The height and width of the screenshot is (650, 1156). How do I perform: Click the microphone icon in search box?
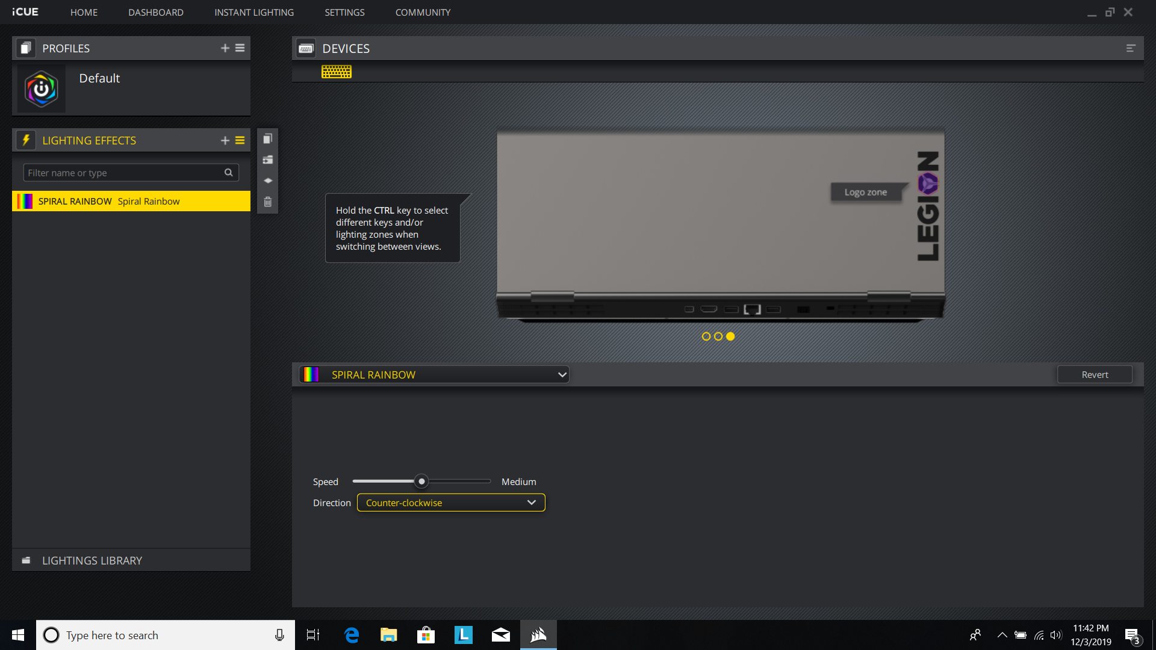tap(279, 635)
